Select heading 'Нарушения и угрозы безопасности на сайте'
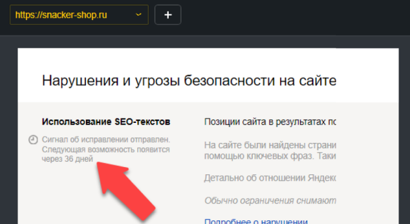Image resolution: width=410 pixels, height=224 pixels. click(x=189, y=81)
